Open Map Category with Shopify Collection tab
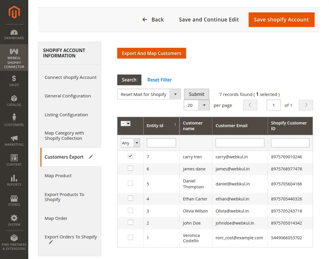The width and height of the screenshot is (329, 259). point(64,136)
